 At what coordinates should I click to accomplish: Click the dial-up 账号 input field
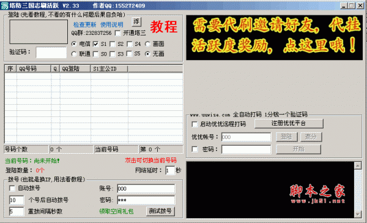pyautogui.click(x=146, y=189)
